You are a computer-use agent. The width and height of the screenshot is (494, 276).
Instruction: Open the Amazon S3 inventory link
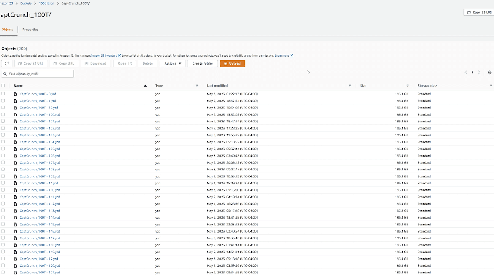(103, 55)
